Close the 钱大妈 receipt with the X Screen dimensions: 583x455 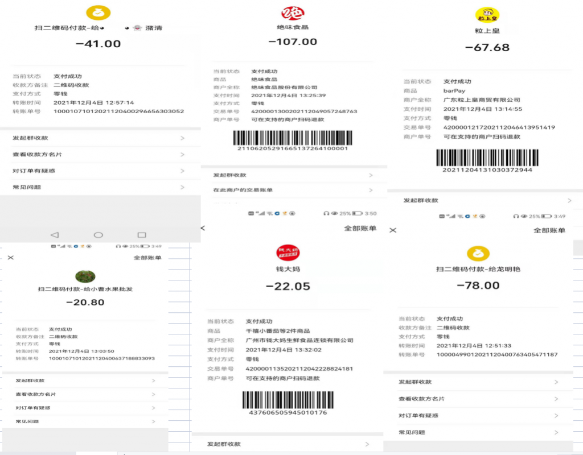point(202,228)
